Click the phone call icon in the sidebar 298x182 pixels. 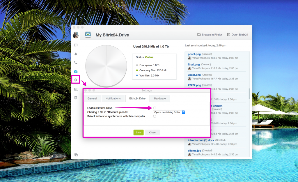pyautogui.click(x=76, y=63)
